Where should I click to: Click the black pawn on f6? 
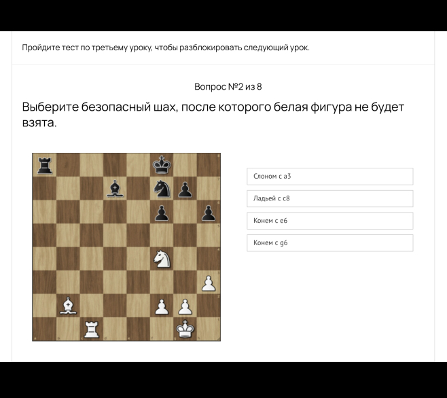(162, 212)
